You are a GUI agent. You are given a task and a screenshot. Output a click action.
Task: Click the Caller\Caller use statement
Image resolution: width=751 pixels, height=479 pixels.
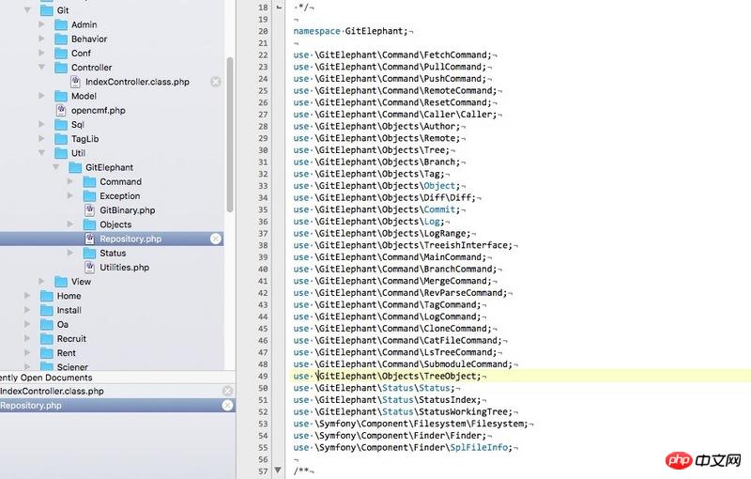(395, 115)
